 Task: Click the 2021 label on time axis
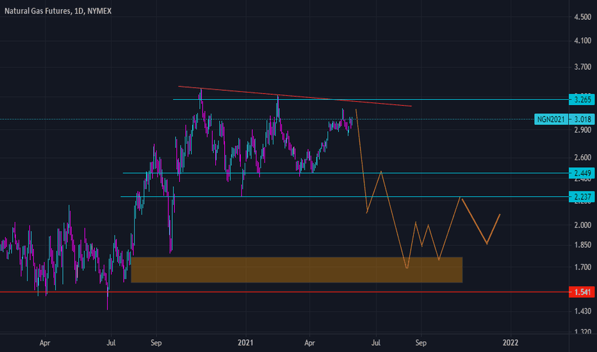pyautogui.click(x=245, y=343)
